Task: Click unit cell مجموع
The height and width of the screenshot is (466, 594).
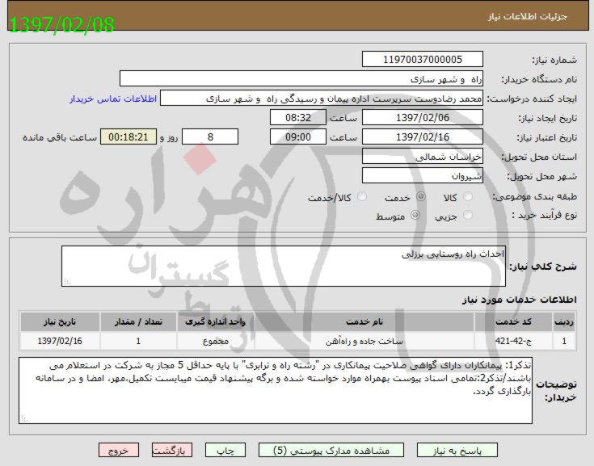Action: (215, 341)
